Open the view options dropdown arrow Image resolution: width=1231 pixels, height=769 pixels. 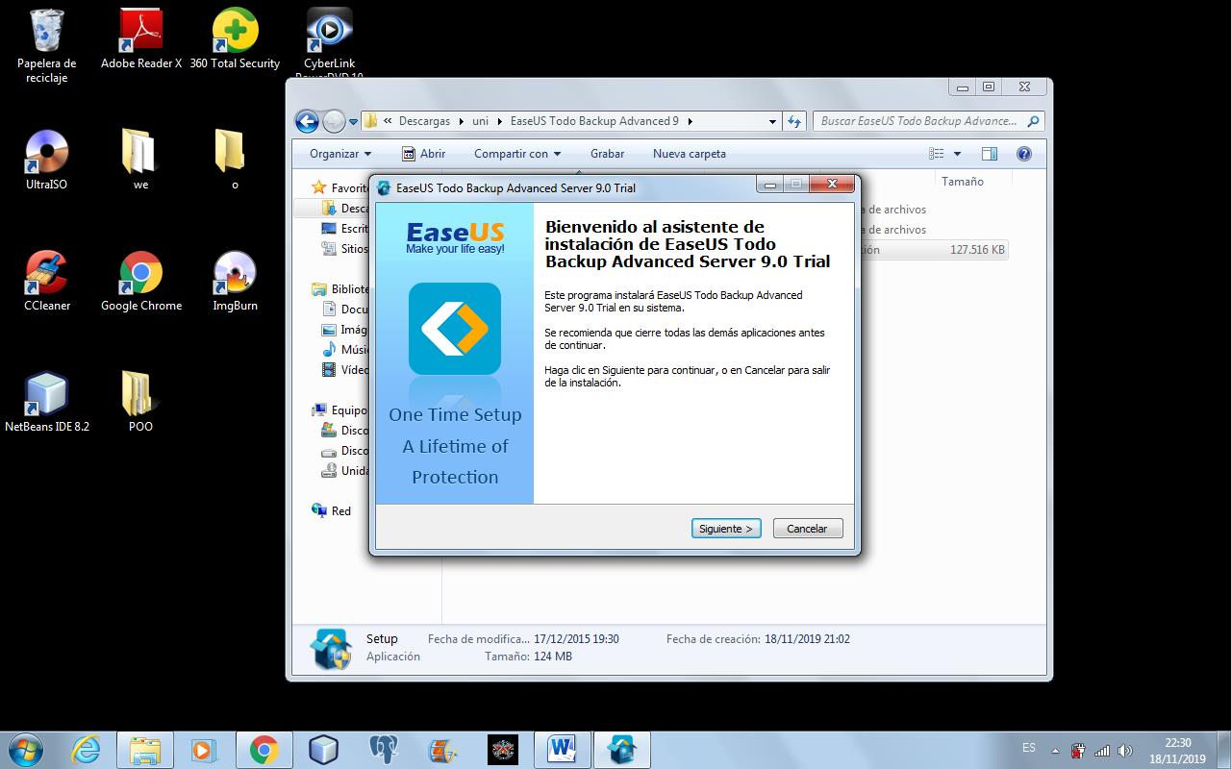click(x=957, y=154)
